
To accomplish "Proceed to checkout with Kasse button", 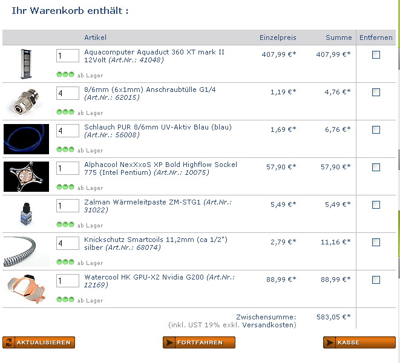I will click(359, 342).
